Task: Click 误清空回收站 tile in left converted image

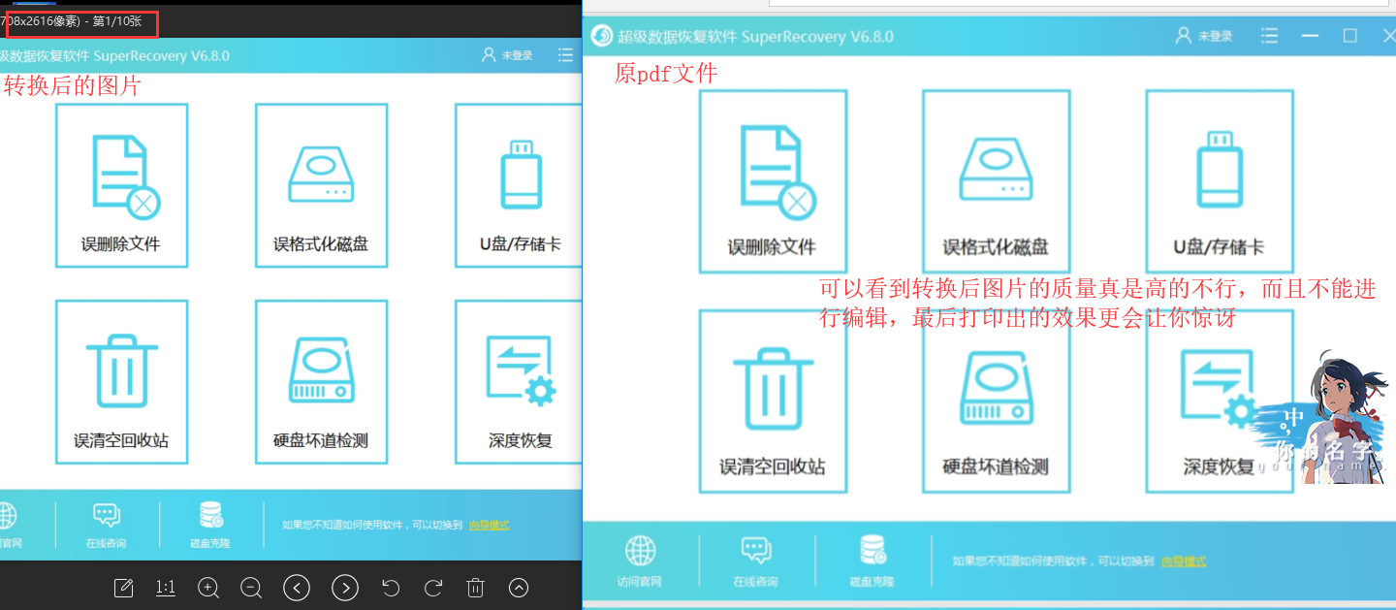Action: tap(121, 381)
